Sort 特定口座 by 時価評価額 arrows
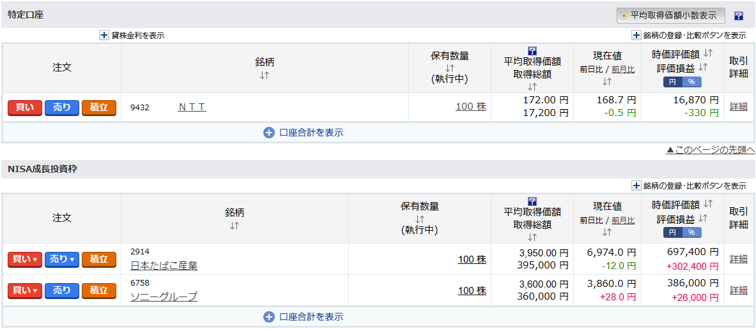756x329 pixels. (x=708, y=54)
